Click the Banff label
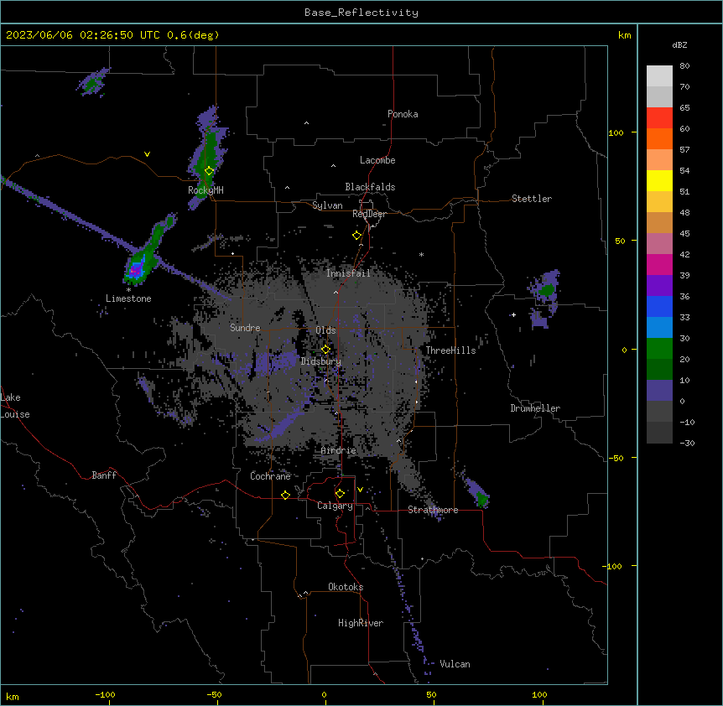 click(104, 475)
